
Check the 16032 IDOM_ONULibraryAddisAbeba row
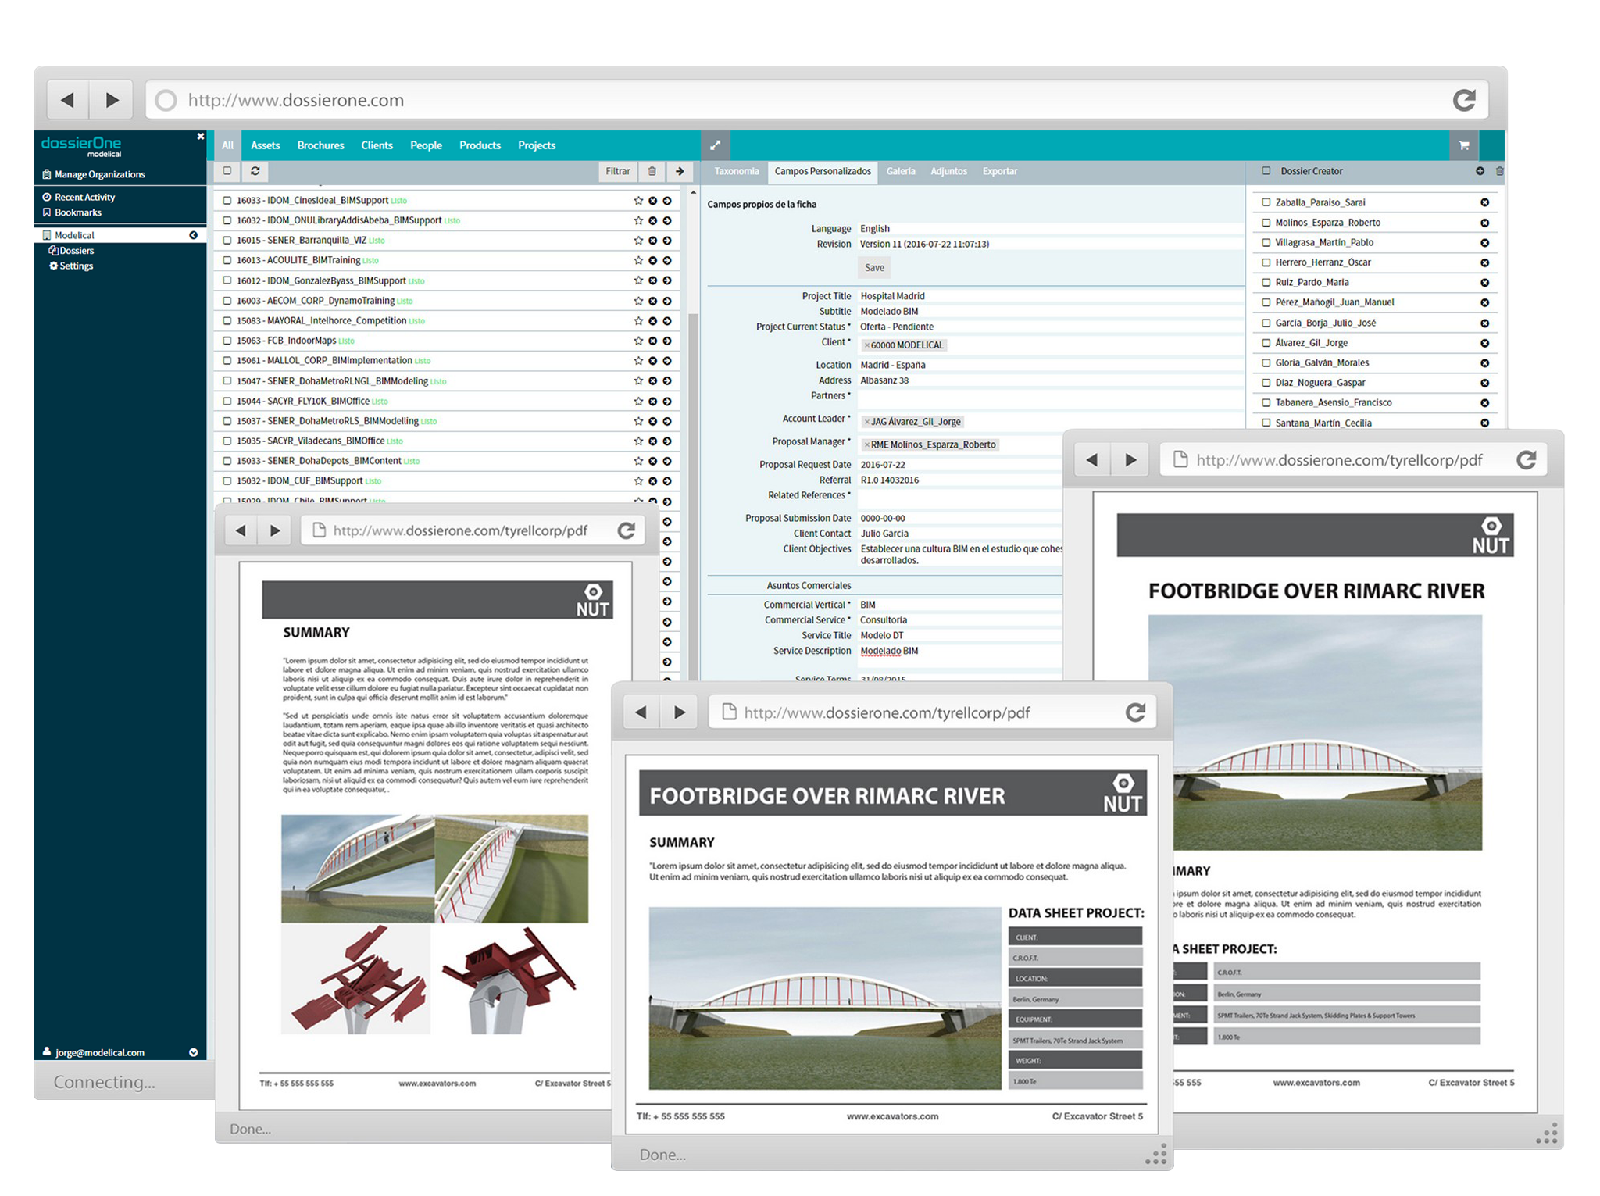coord(227,220)
